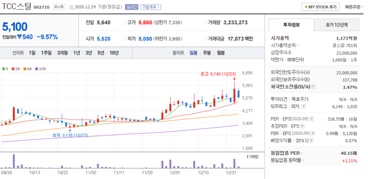Screen dimensions: 368x179
Task: Click the purple 120-day moving average legend swatch
Action: pyautogui.click(x=36, y=69)
